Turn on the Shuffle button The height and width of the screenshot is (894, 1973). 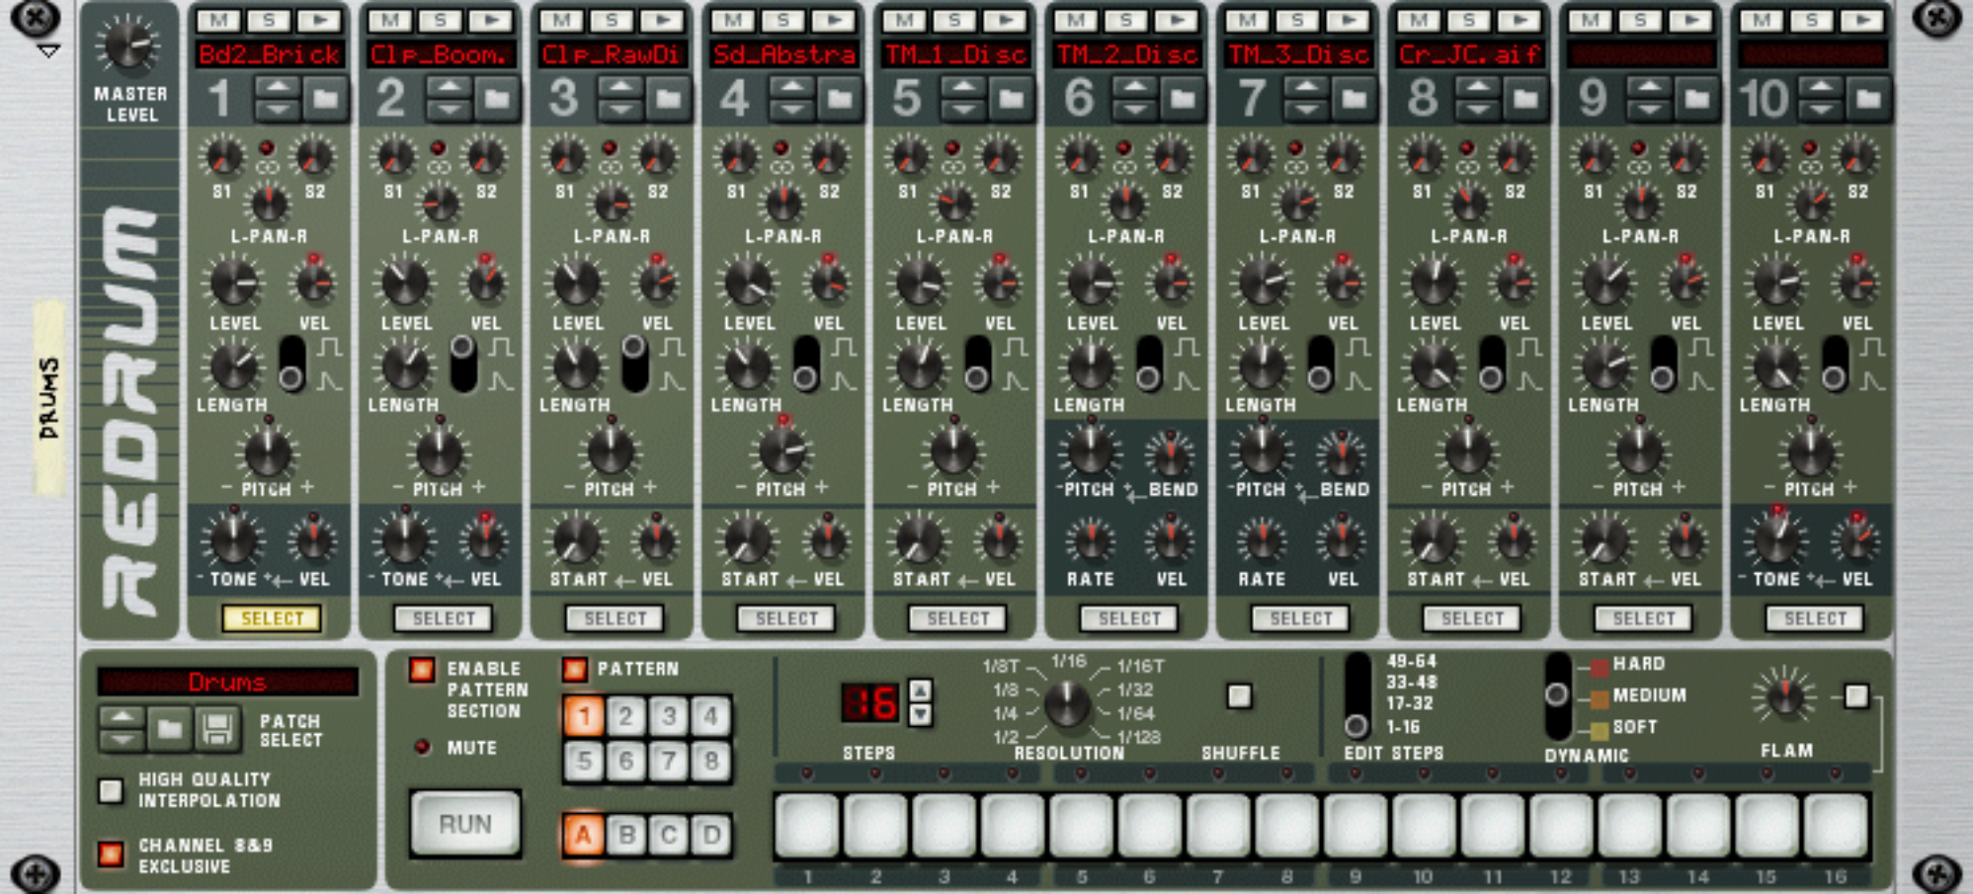pyautogui.click(x=1239, y=696)
